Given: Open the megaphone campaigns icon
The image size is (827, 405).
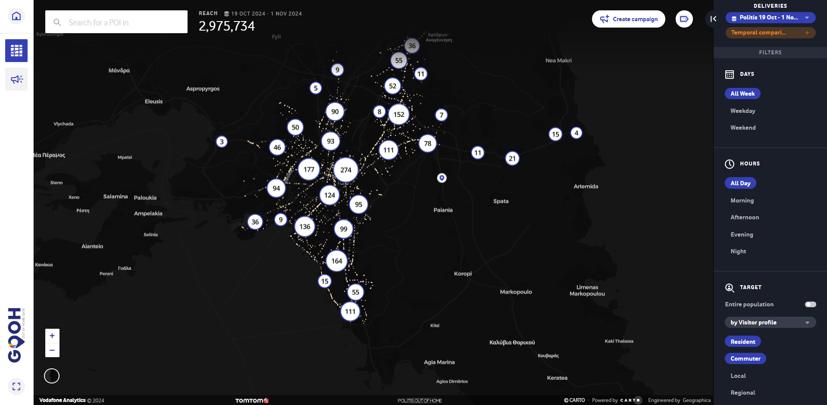Looking at the screenshot, I should click(x=16, y=79).
